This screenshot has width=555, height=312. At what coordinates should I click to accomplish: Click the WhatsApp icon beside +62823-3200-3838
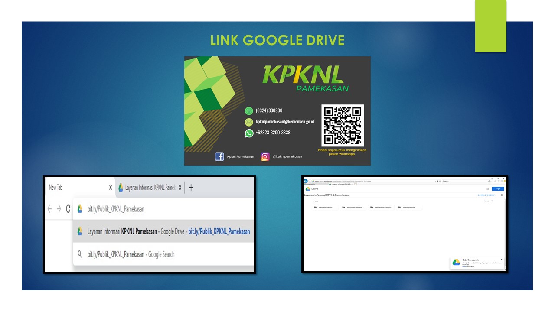point(249,133)
